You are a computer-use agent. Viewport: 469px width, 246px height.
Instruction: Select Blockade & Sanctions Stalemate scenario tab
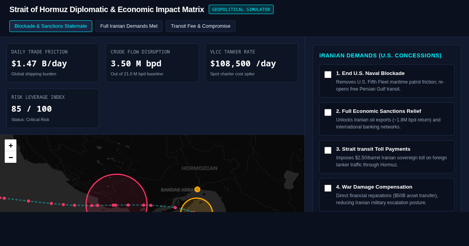[51, 26]
